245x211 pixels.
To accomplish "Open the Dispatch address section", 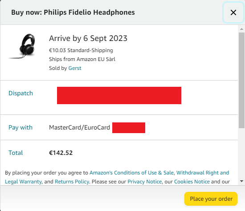I will click(20, 93).
